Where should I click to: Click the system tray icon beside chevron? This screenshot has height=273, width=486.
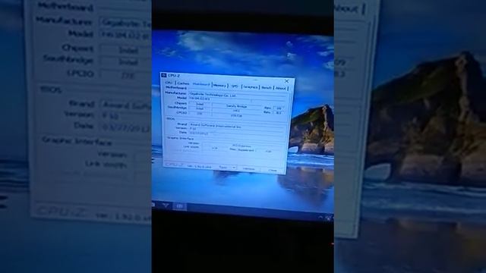coord(328,218)
